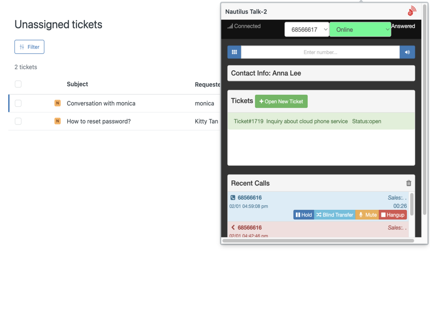Viewport: 430px width, 323px height.
Task: Tick the How to reset password checkbox
Action: click(x=18, y=121)
